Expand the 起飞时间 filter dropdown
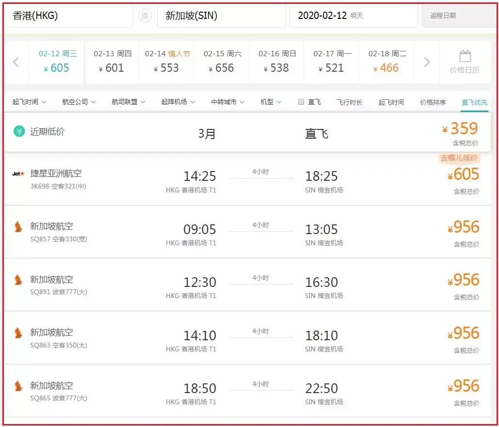The width and height of the screenshot is (499, 427). click(29, 102)
